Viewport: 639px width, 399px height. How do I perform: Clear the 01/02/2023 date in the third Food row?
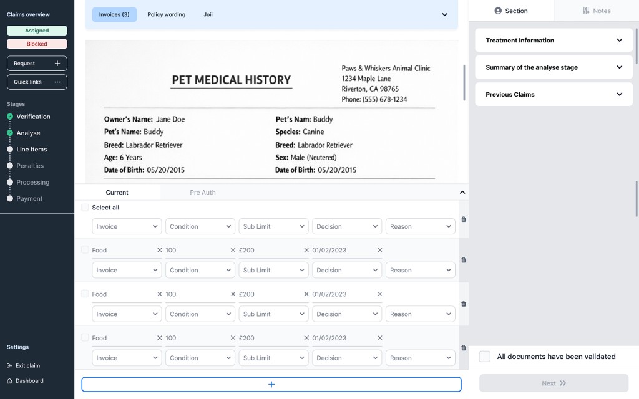tap(379, 338)
